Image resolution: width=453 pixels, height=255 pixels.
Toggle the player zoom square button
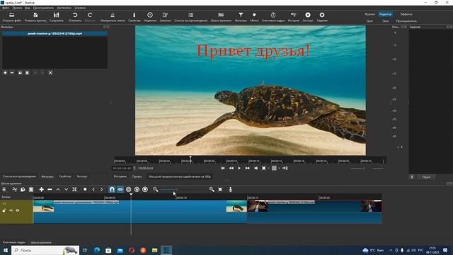(264, 168)
